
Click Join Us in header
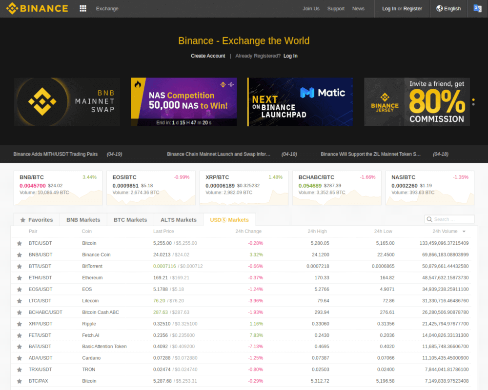coord(311,8)
